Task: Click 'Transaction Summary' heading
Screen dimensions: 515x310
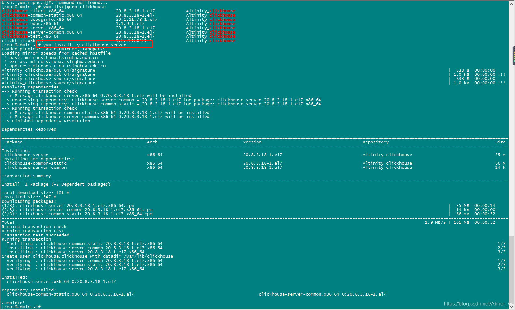Action: [x=26, y=176]
